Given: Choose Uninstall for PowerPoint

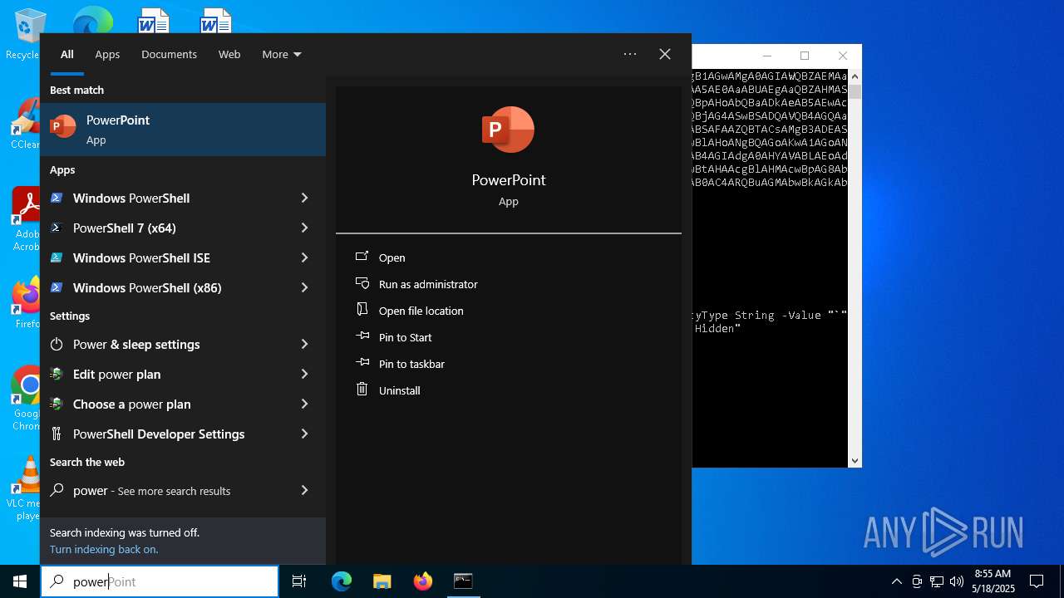Looking at the screenshot, I should (x=399, y=390).
